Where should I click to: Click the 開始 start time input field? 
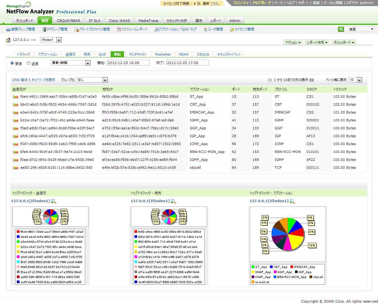point(128,63)
